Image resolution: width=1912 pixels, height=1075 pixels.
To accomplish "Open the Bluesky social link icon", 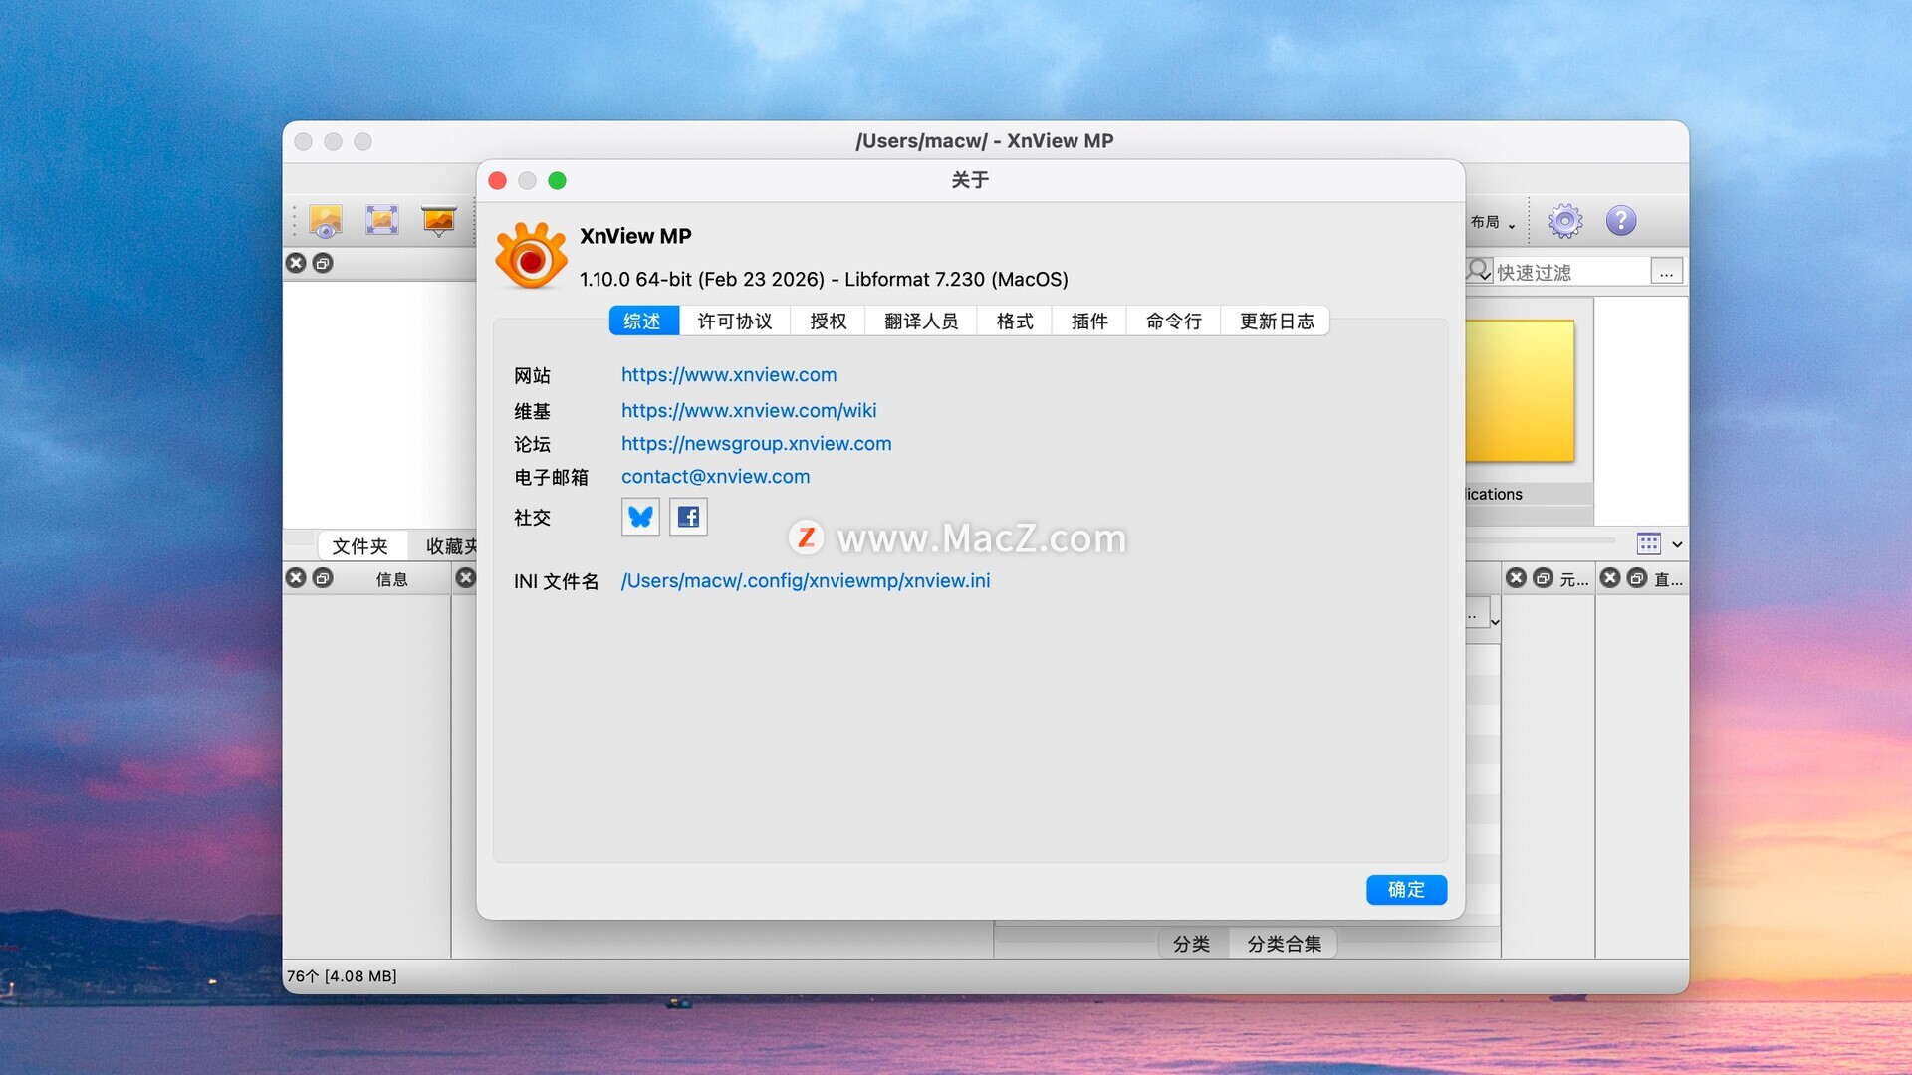I will 640,517.
